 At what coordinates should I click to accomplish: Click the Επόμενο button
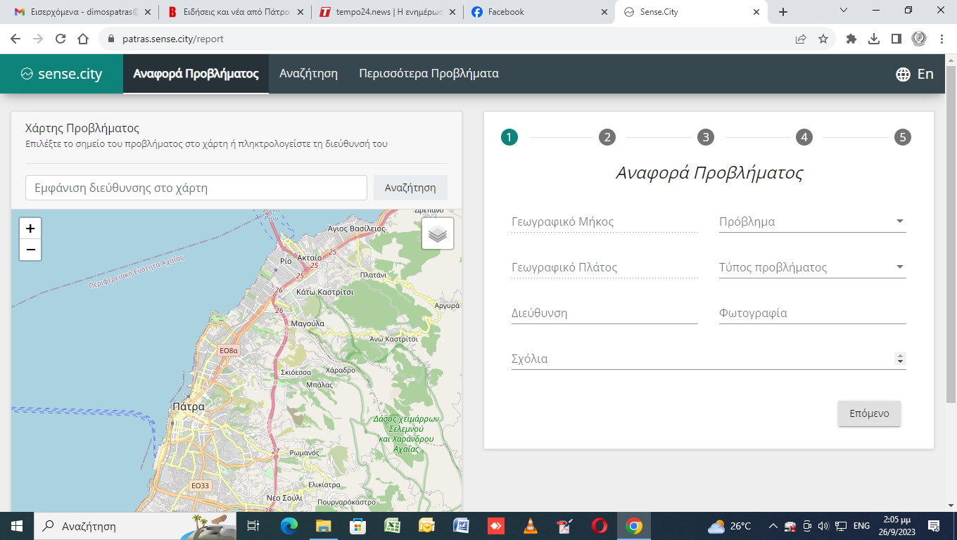tap(869, 413)
